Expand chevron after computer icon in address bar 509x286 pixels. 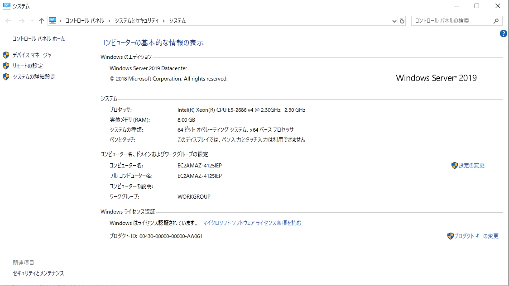point(60,21)
